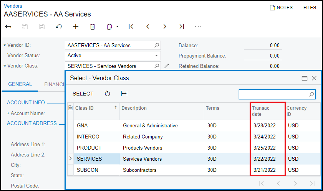This screenshot has height=191, width=323.
Task: Refresh the Vendor Class lookup list
Action: (x=107, y=94)
